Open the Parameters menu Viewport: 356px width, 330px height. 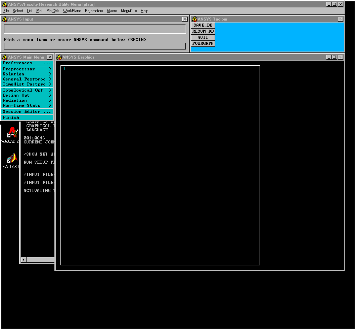coord(94,11)
